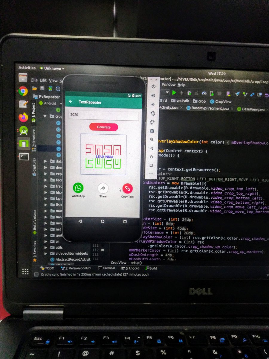
Task: Expand the ui folder
Action: (46, 241)
